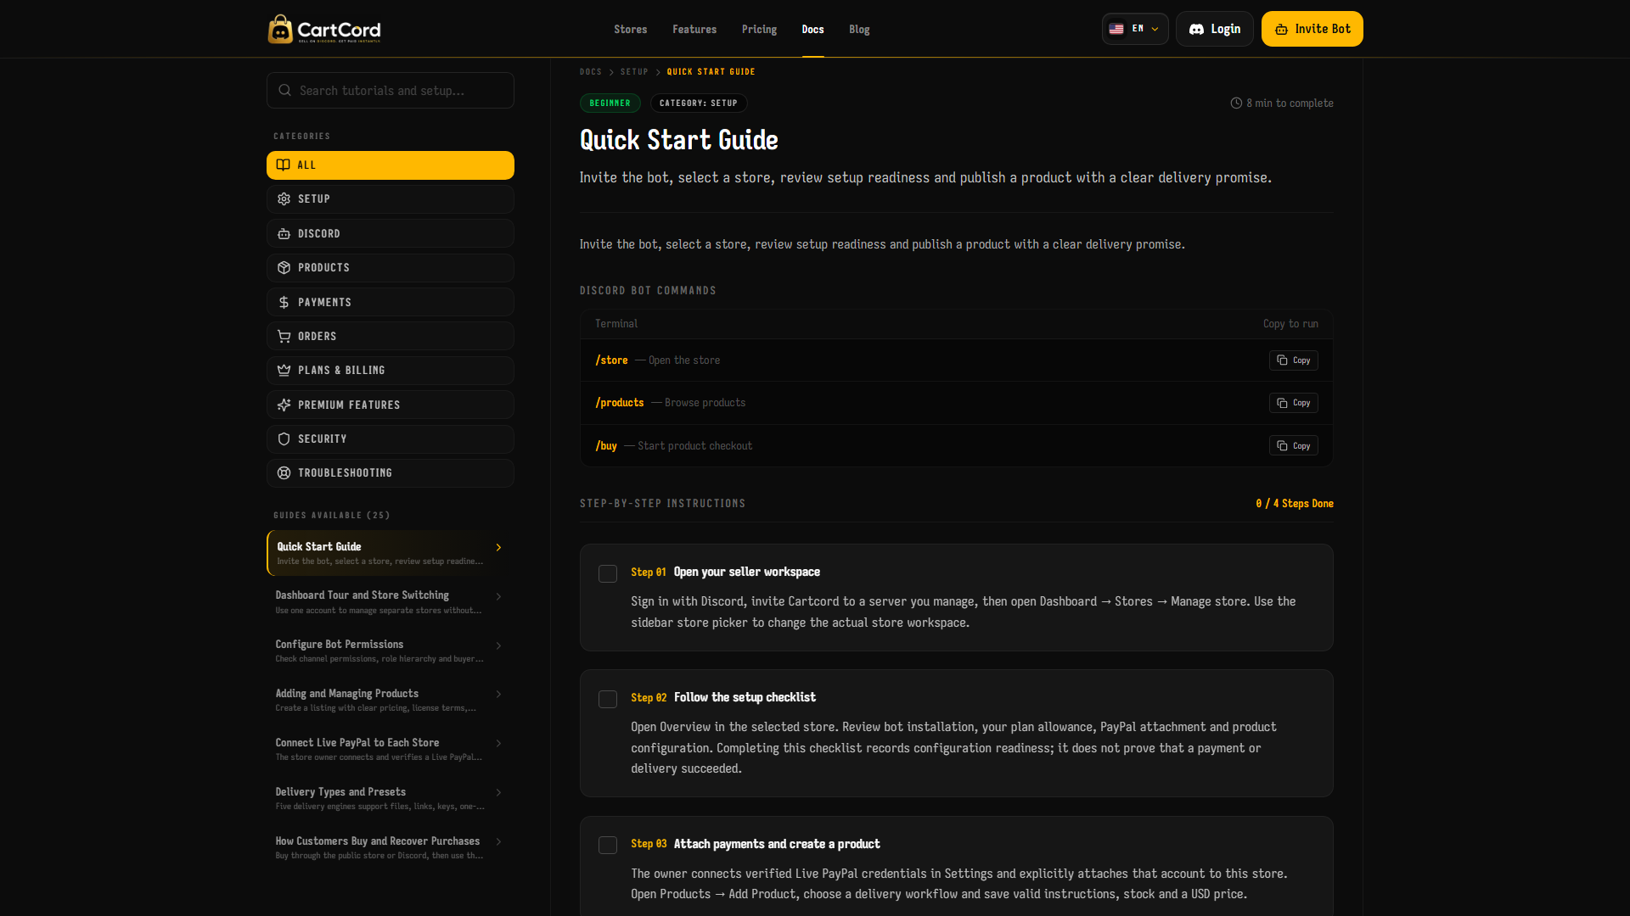Expand Connect Live PayPal to Each Store chevron
This screenshot has width=1630, height=916.
pyautogui.click(x=498, y=744)
